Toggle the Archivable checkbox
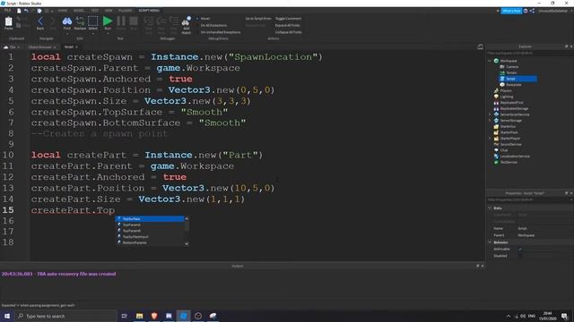The width and height of the screenshot is (574, 322). point(520,249)
